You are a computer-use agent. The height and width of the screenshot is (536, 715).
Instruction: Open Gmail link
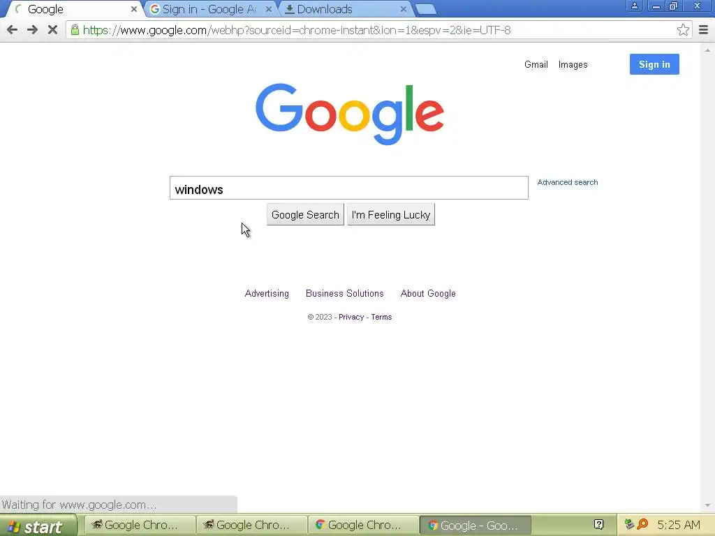tap(536, 64)
